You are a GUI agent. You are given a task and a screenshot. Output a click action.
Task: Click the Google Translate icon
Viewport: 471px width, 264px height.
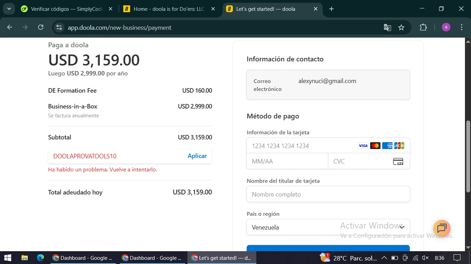click(387, 28)
